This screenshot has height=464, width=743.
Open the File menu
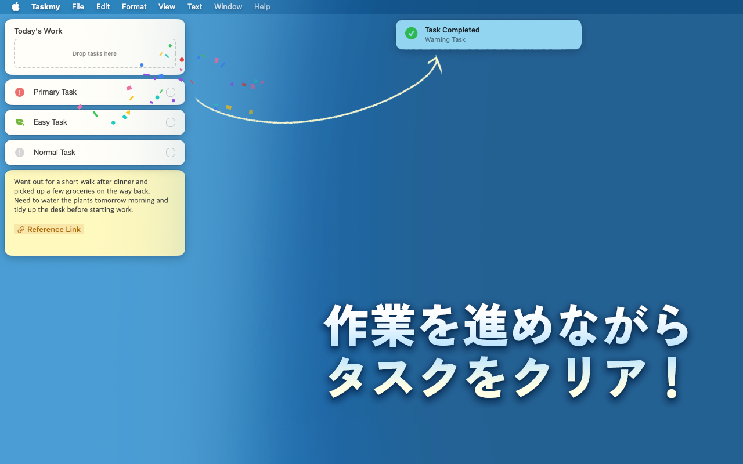[78, 7]
